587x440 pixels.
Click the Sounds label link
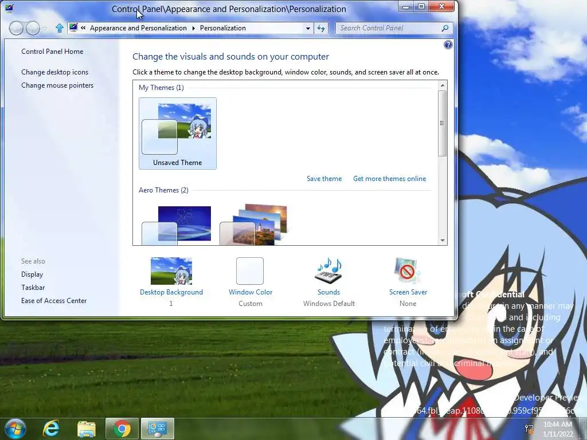pyautogui.click(x=328, y=292)
